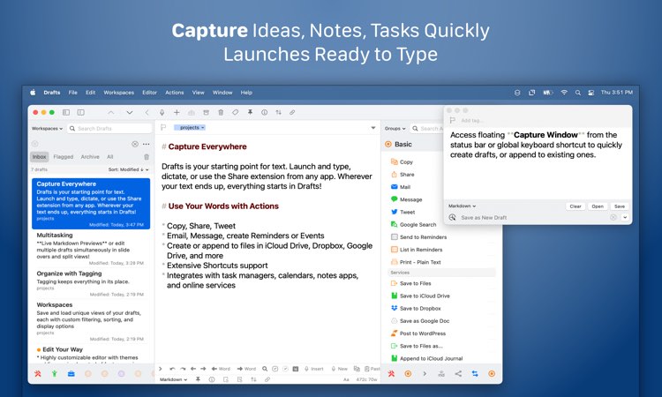Click the Google Search action
Screen dimensions: 662x397
coord(418,225)
